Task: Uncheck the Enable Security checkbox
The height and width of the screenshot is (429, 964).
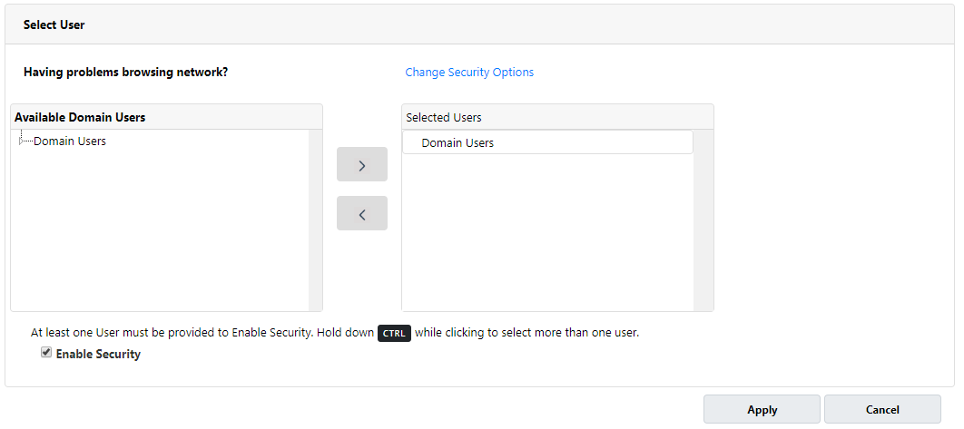Action: [46, 353]
